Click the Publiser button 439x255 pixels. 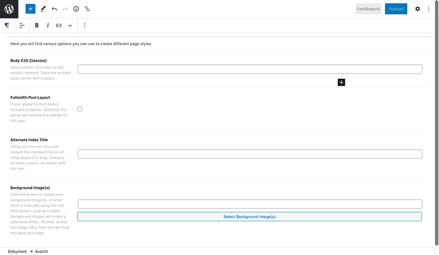(396, 9)
